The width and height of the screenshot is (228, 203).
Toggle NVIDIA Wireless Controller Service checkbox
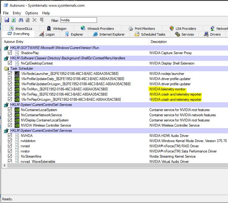click(x=10, y=125)
